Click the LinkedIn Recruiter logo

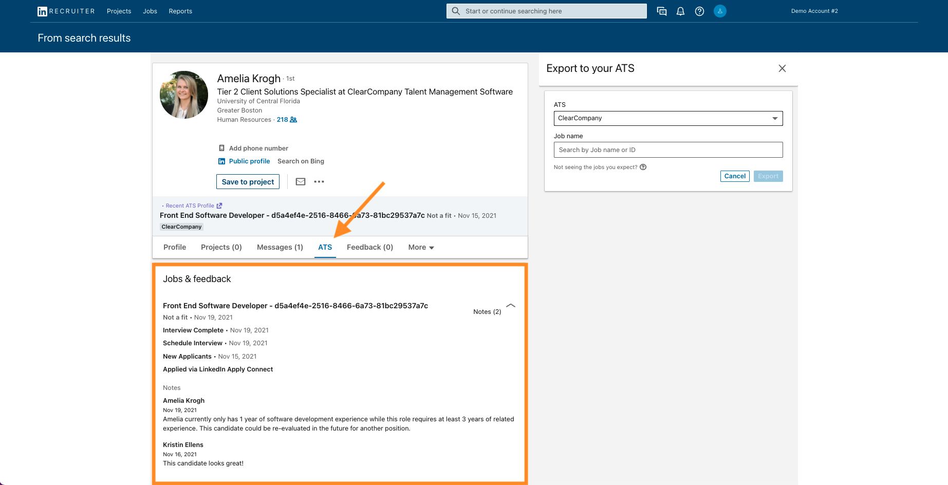click(66, 11)
